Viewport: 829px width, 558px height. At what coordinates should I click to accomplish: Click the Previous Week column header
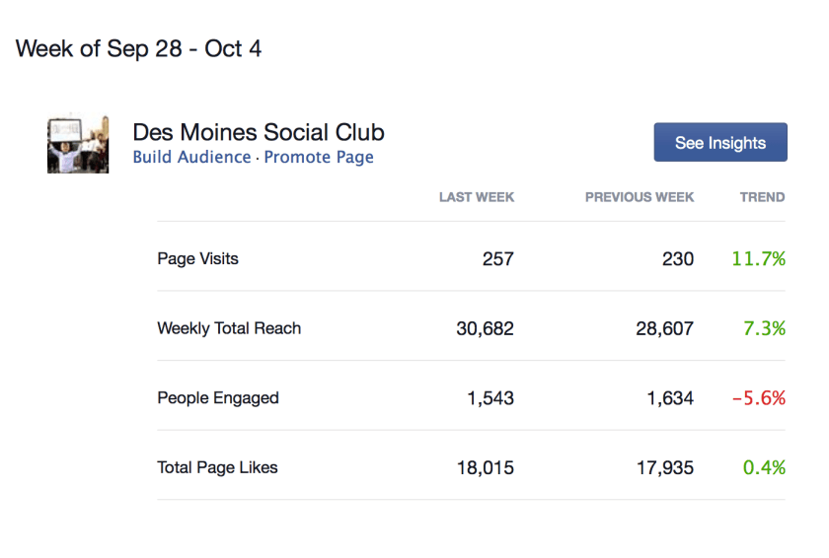(640, 197)
